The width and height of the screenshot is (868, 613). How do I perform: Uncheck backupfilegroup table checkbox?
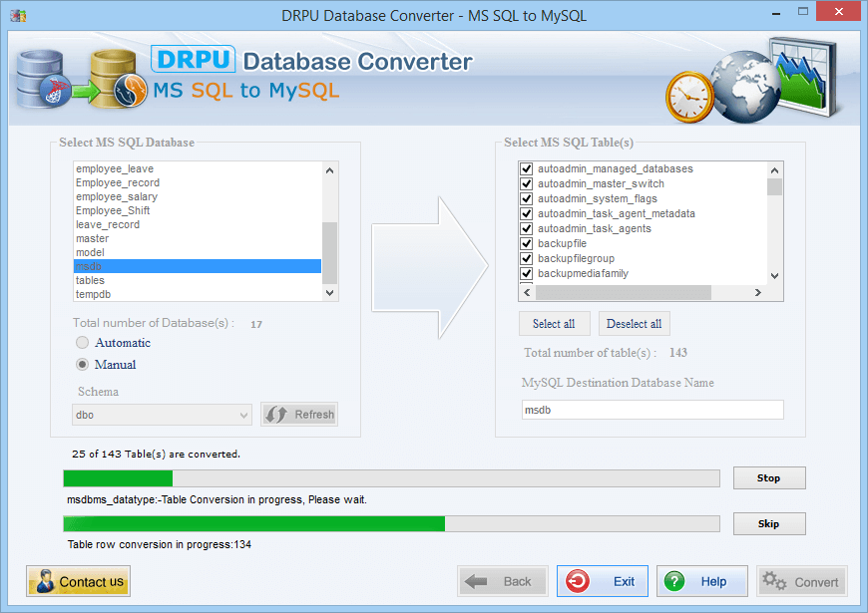click(x=527, y=258)
